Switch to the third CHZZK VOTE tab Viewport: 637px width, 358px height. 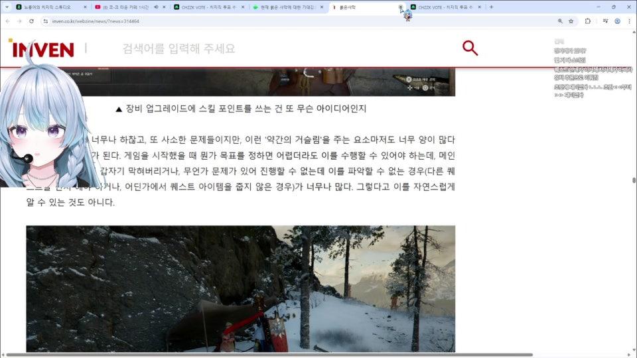[x=206, y=7]
